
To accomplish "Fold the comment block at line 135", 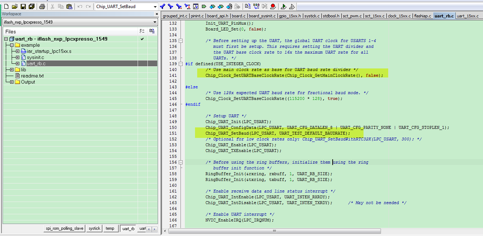I will pos(181,40).
